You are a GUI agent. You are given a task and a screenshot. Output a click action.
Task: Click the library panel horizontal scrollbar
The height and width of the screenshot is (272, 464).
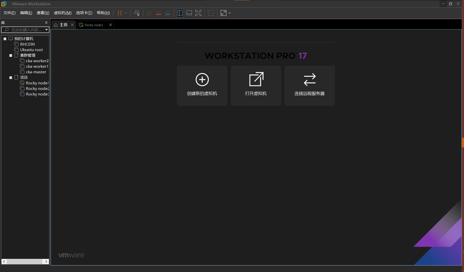point(25,261)
